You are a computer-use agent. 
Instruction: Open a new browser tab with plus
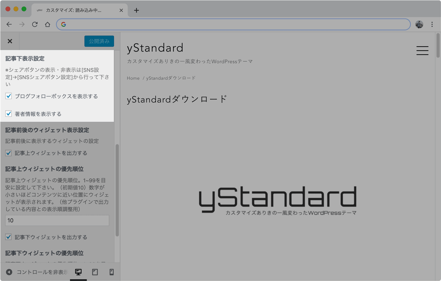pyautogui.click(x=136, y=10)
